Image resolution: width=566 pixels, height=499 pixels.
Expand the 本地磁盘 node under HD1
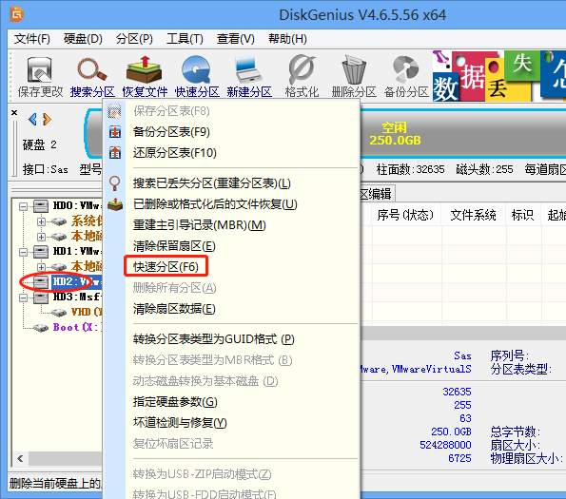tap(41, 267)
